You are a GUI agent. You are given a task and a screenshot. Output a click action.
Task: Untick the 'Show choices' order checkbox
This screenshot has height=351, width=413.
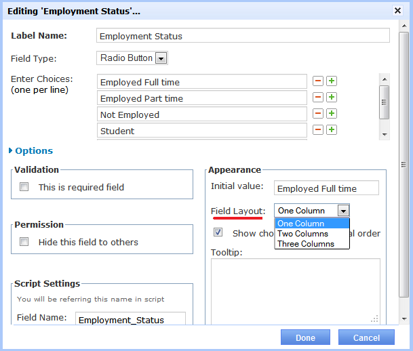[218, 232]
